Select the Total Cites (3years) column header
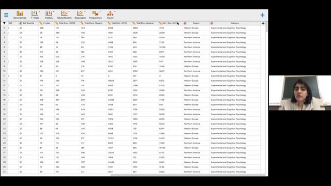This screenshot has width=331, height=186. coord(145,23)
